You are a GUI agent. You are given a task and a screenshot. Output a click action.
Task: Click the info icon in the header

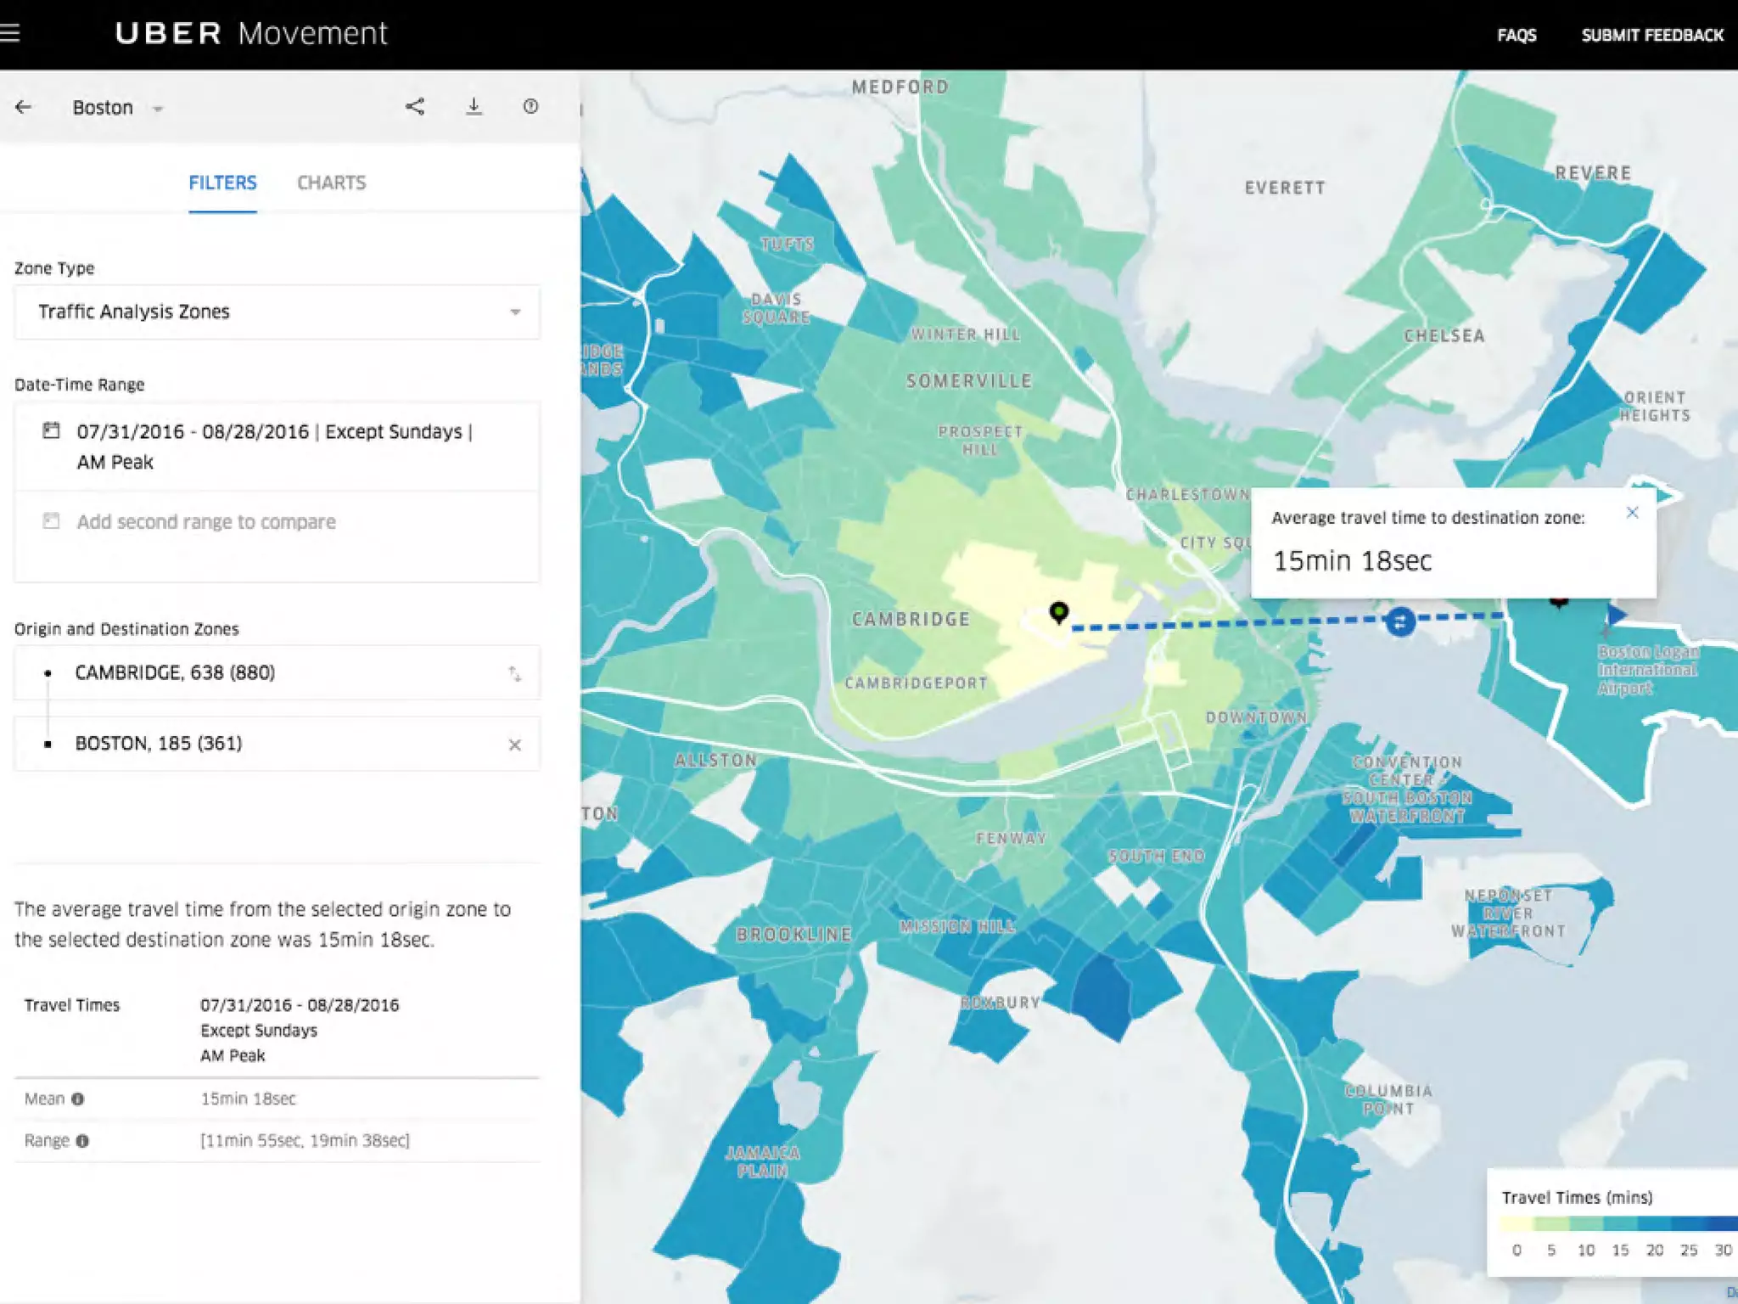tap(530, 106)
